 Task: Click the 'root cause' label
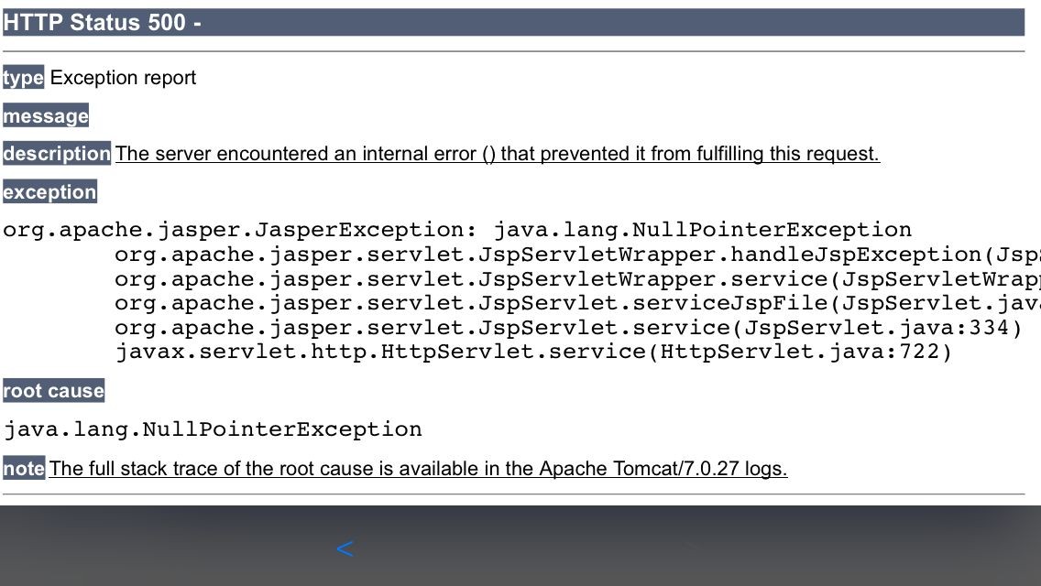53,391
